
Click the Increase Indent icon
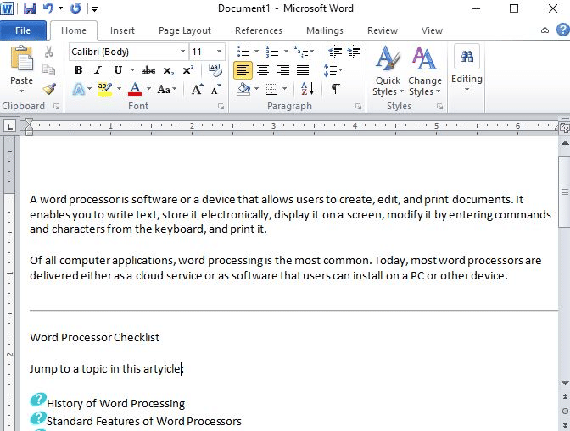tap(353, 52)
